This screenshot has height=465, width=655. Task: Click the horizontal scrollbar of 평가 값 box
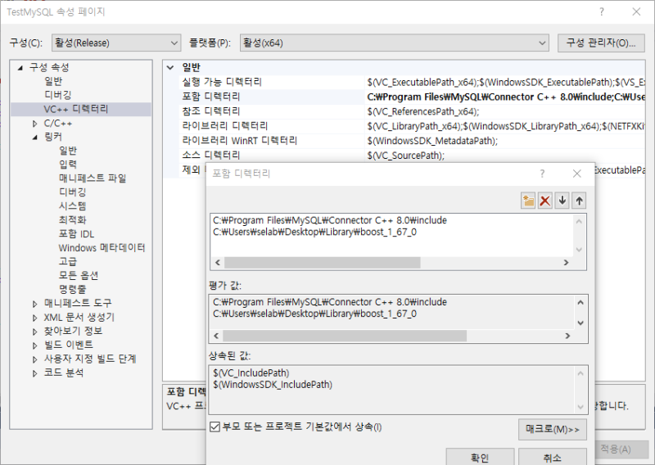pyautogui.click(x=345, y=336)
